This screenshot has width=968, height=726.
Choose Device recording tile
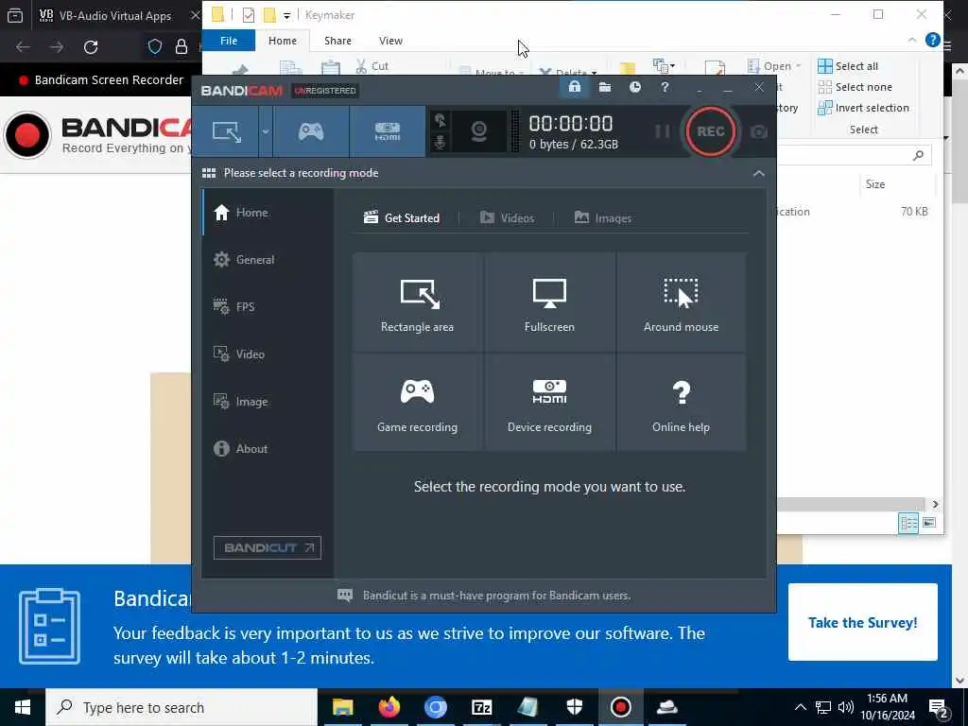coord(549,402)
